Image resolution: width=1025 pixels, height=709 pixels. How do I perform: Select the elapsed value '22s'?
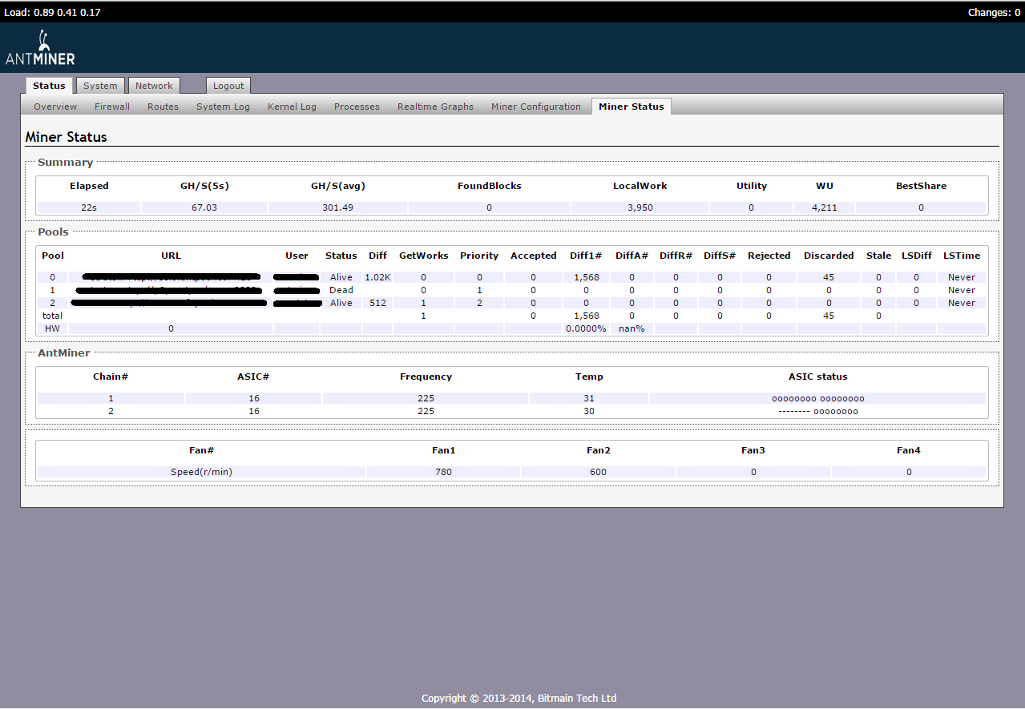89,207
